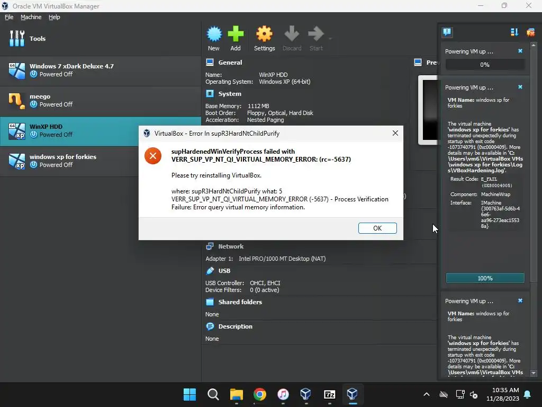Dismiss the bottom Powering VM up notification

pos(520,300)
